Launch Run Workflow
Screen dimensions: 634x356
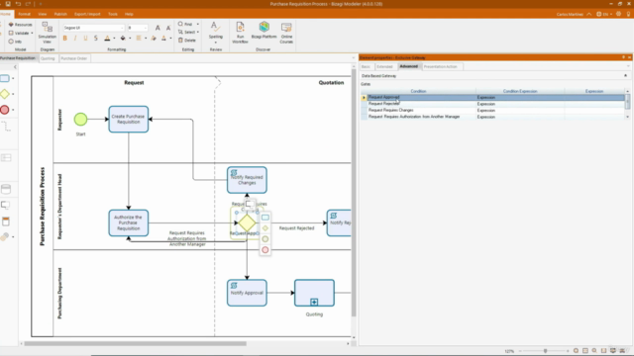tap(240, 33)
